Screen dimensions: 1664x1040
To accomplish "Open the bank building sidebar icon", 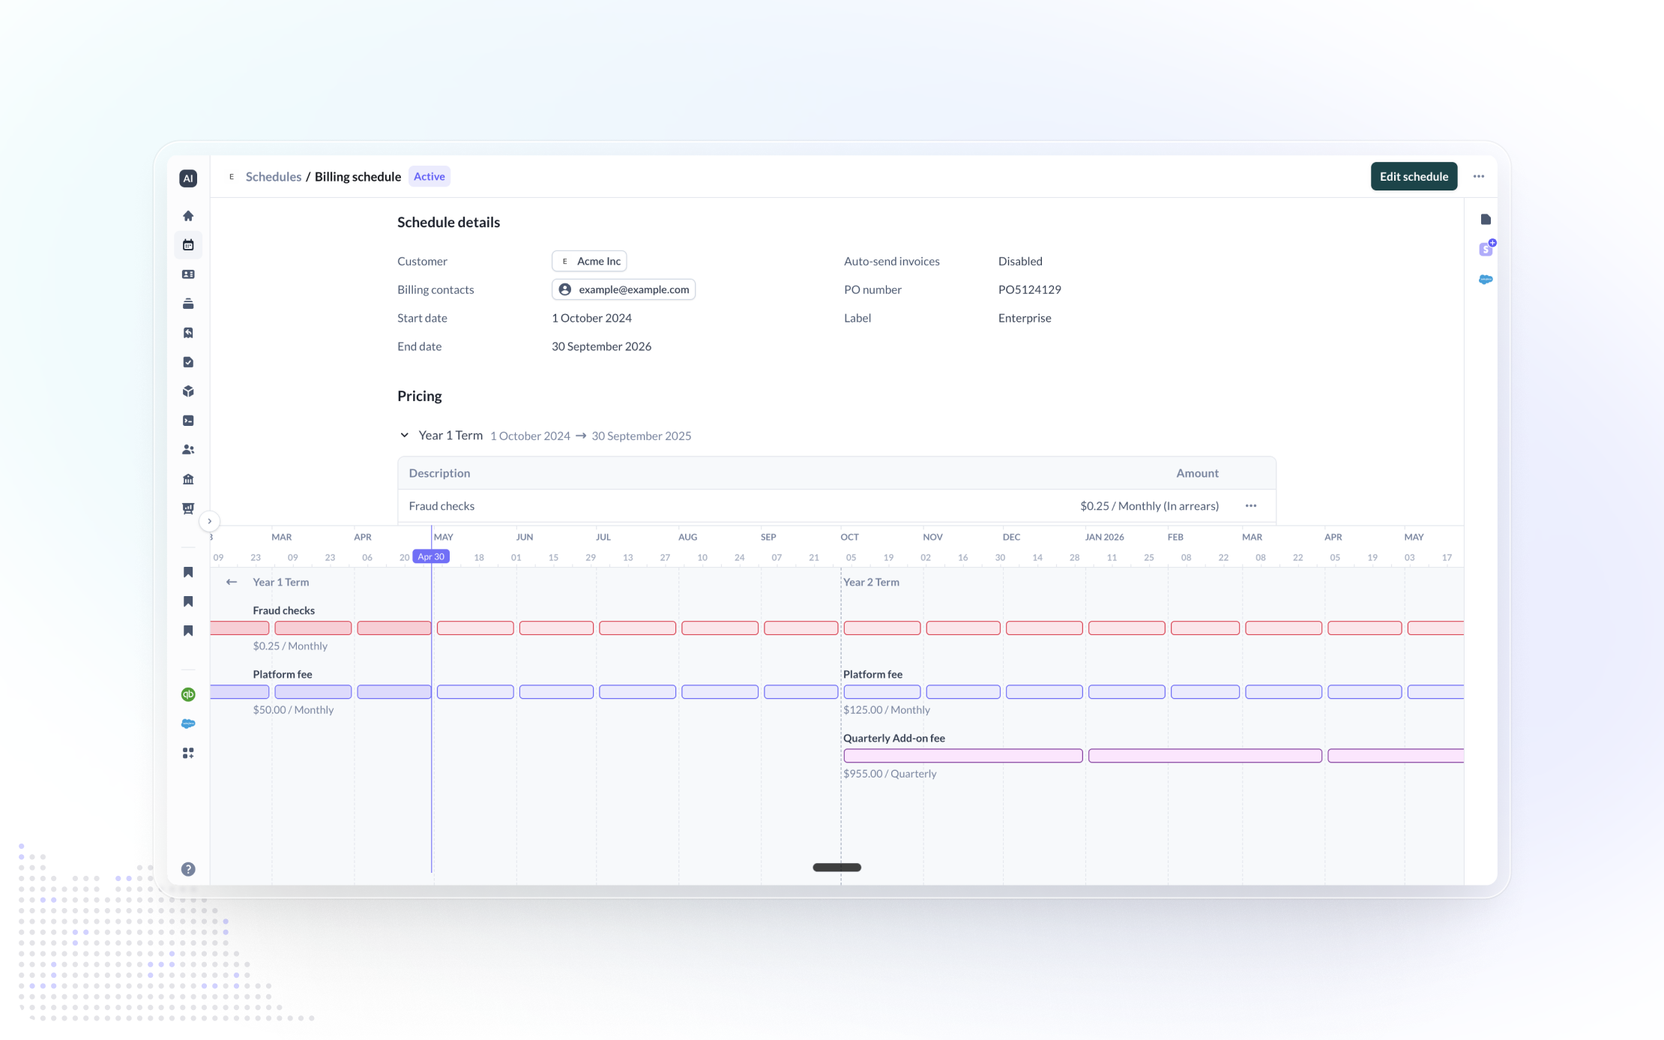I will [x=188, y=479].
